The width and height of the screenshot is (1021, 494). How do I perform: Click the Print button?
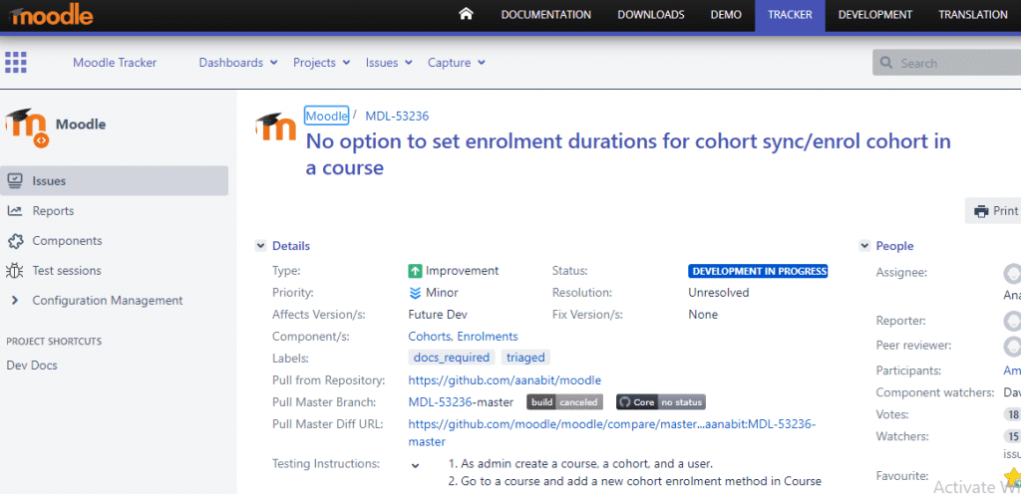tap(994, 211)
